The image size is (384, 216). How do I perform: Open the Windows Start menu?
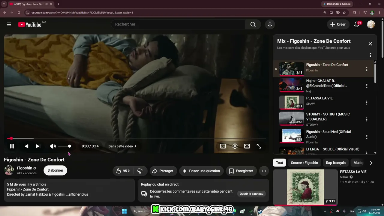click(124, 211)
